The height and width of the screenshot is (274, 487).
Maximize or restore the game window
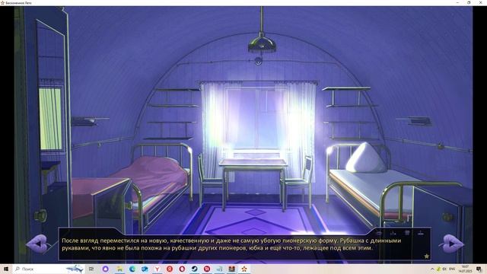point(469,2)
